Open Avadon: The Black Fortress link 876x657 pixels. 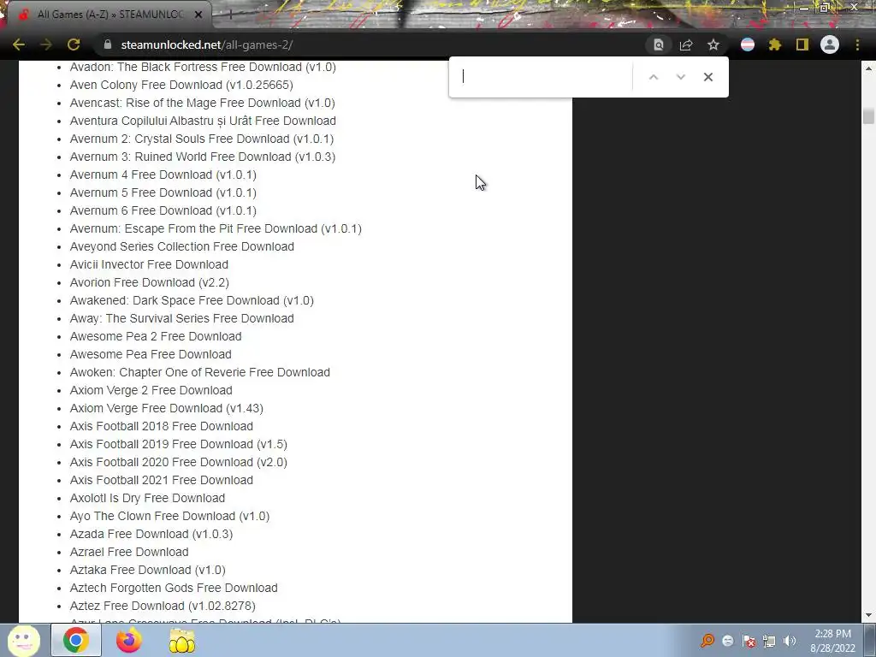click(203, 67)
